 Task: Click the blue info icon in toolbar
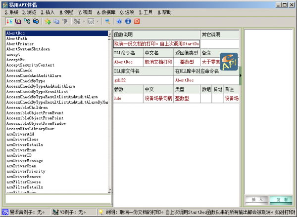click(x=128, y=22)
